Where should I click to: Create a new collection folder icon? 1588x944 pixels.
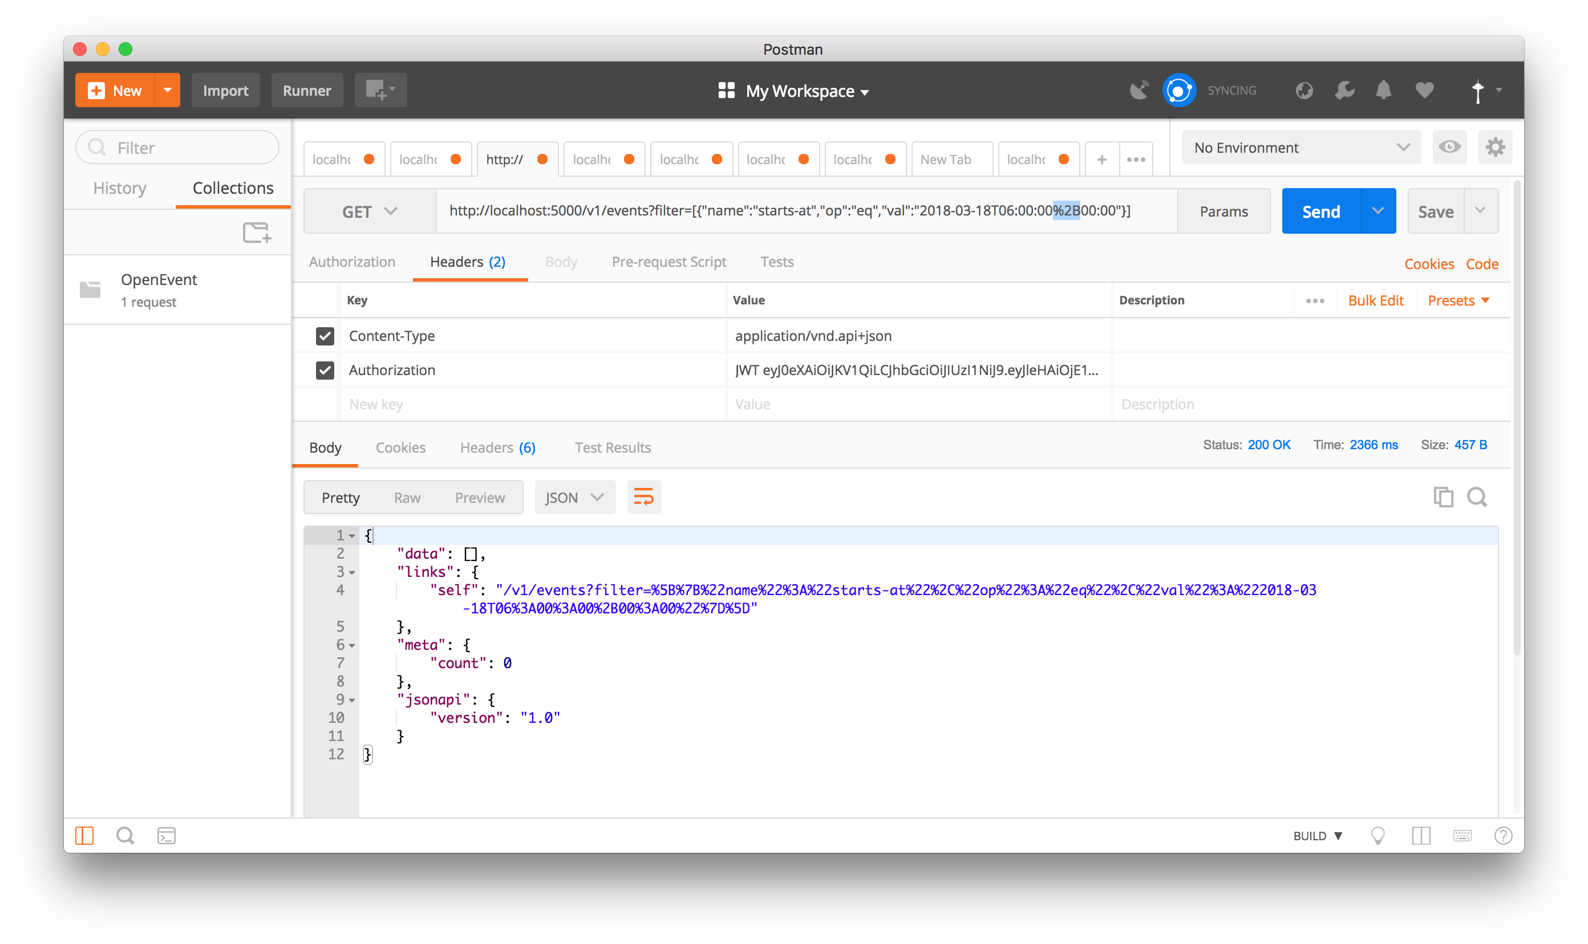tap(257, 233)
